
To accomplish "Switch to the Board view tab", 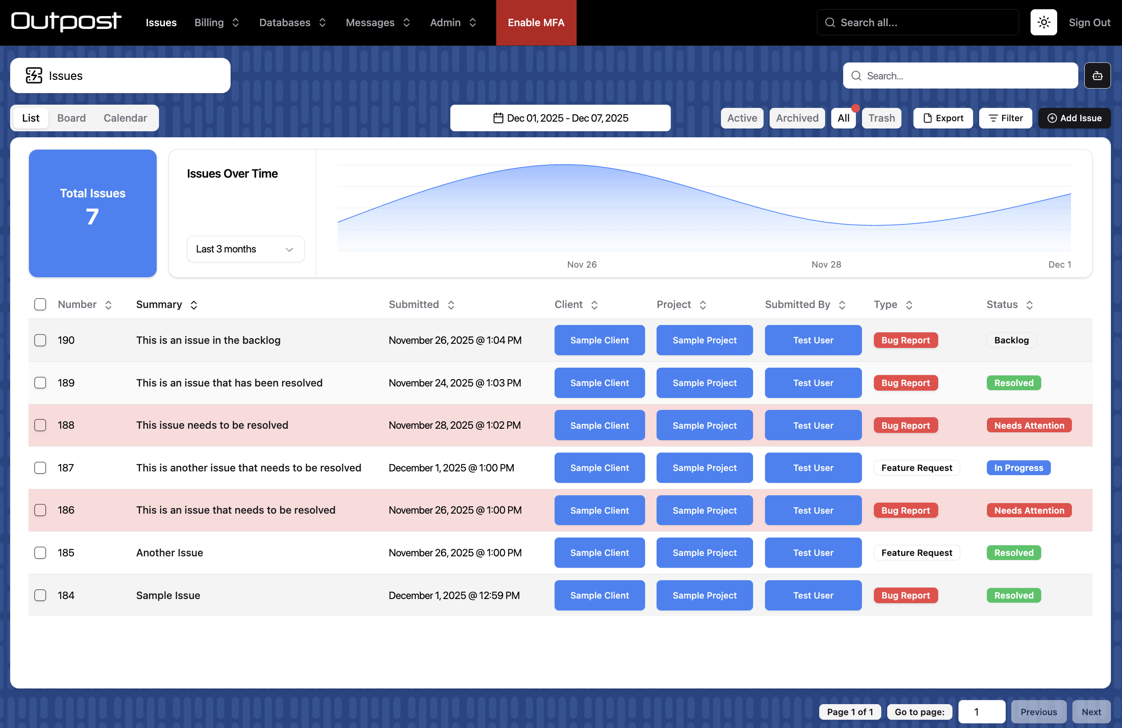I will tap(71, 118).
